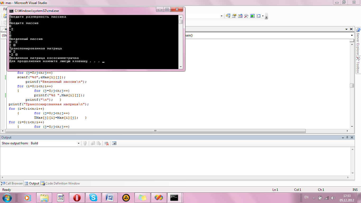Image resolution: width=361 pixels, height=203 pixels.
Task: Click horizontal scrollbar thumb of code editor
Action: click(x=155, y=131)
